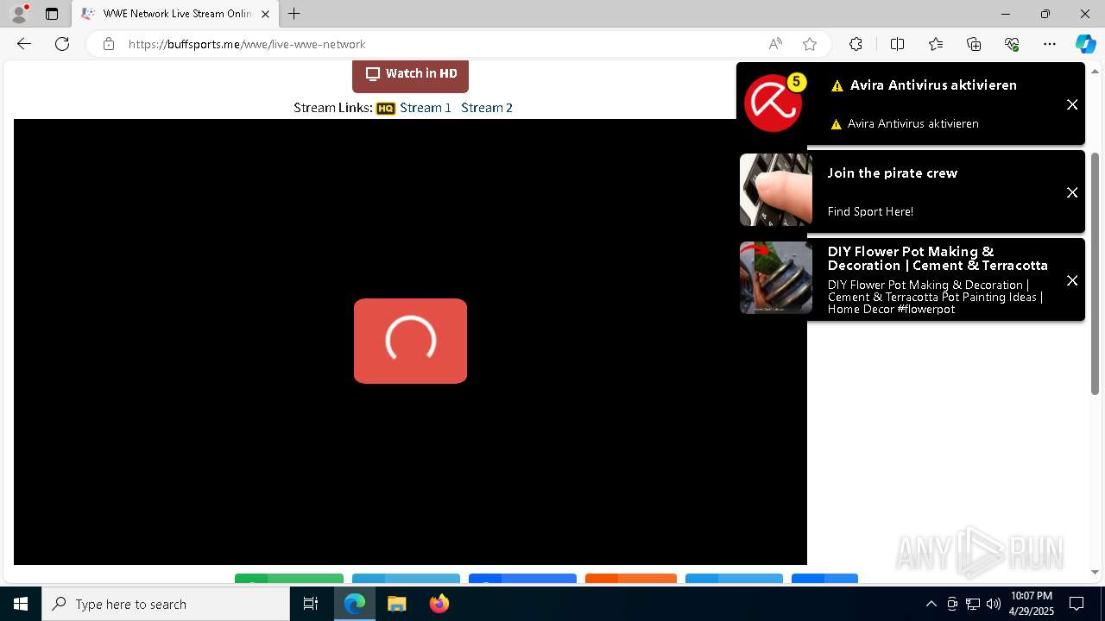Open the Collections panel

click(974, 44)
